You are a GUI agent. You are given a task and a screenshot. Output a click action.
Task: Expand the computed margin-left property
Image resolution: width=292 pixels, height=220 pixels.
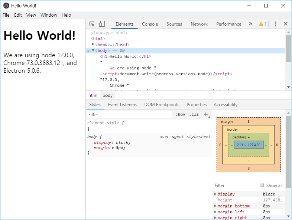pyautogui.click(x=215, y=212)
